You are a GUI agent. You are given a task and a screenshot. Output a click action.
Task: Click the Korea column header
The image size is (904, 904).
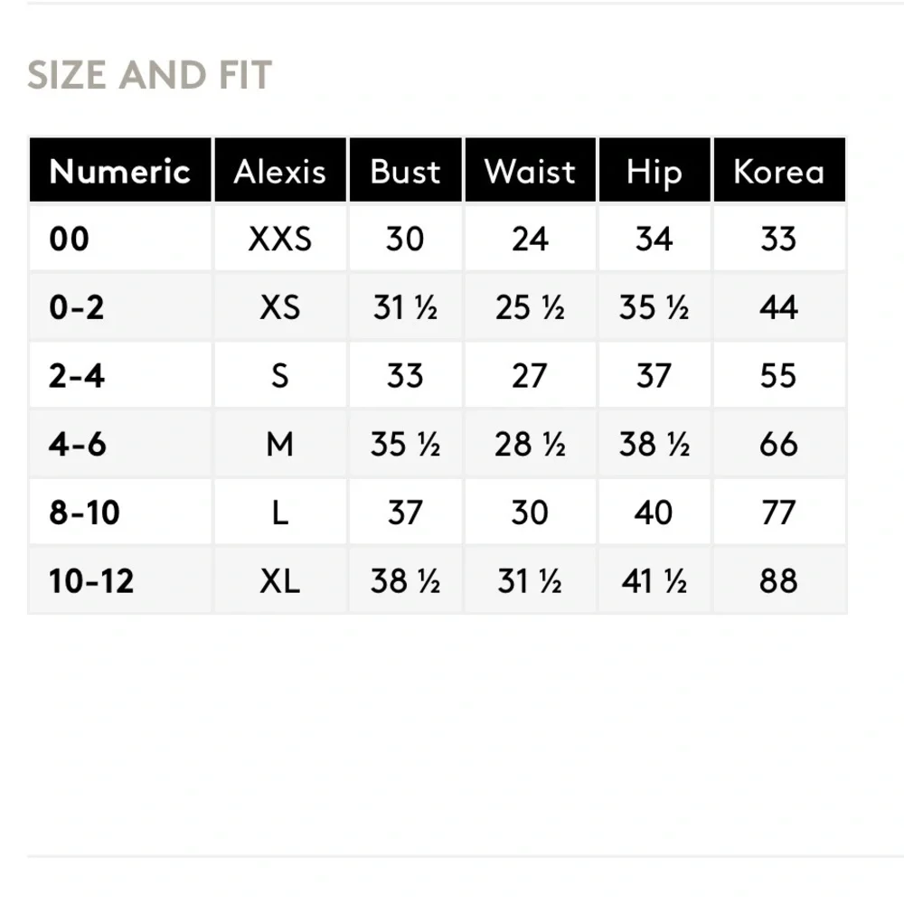point(779,170)
